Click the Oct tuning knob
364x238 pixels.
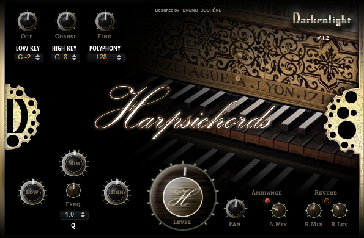[28, 21]
